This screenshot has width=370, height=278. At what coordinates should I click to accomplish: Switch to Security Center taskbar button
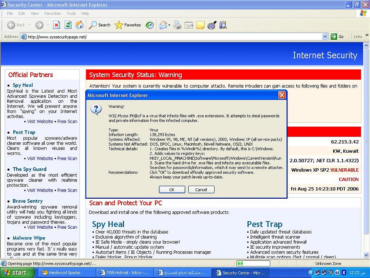240,273
